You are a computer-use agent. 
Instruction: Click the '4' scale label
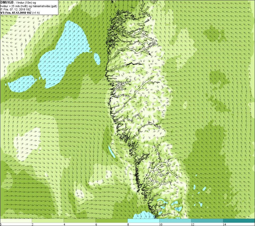click(65, 224)
